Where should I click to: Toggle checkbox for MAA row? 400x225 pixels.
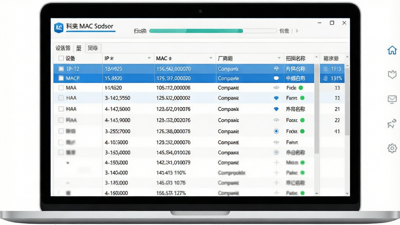(x=61, y=88)
